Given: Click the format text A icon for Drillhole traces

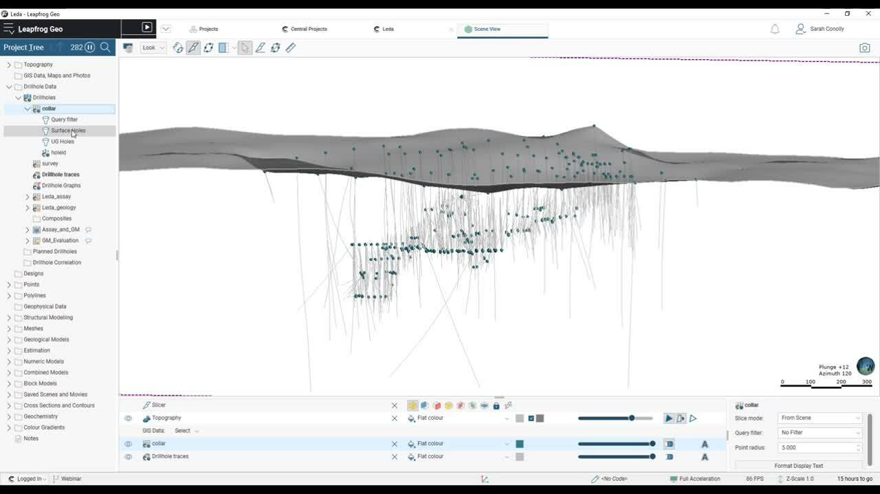Looking at the screenshot, I should click(x=705, y=457).
